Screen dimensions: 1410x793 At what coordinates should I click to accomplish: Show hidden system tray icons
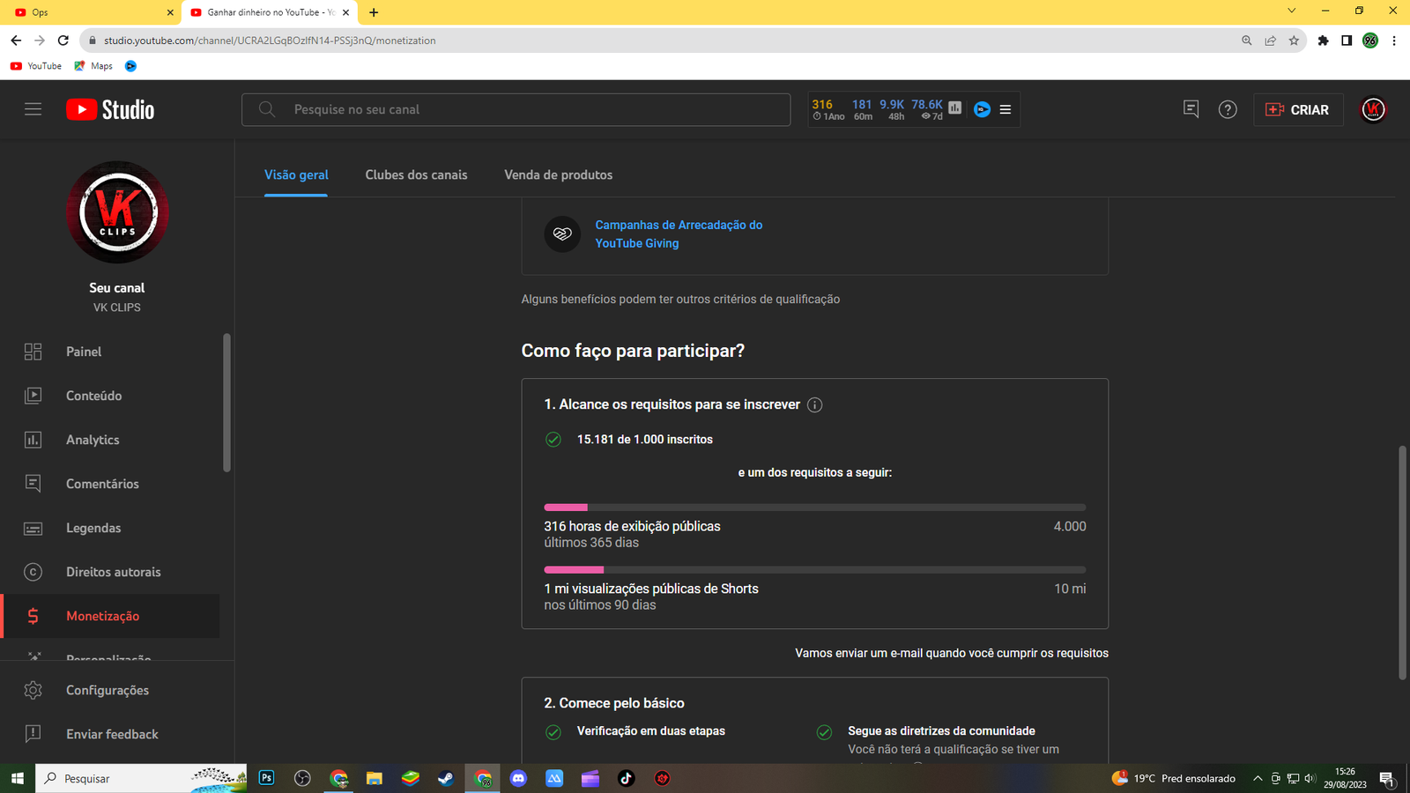(x=1258, y=778)
